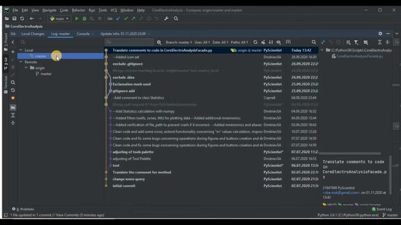Click the Open folder icon in main toolbar
This screenshot has height=225, width=401.
point(7,19)
